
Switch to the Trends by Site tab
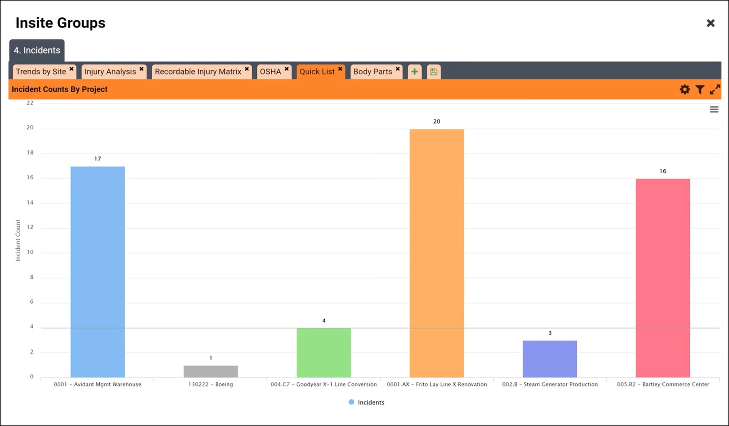tap(41, 71)
